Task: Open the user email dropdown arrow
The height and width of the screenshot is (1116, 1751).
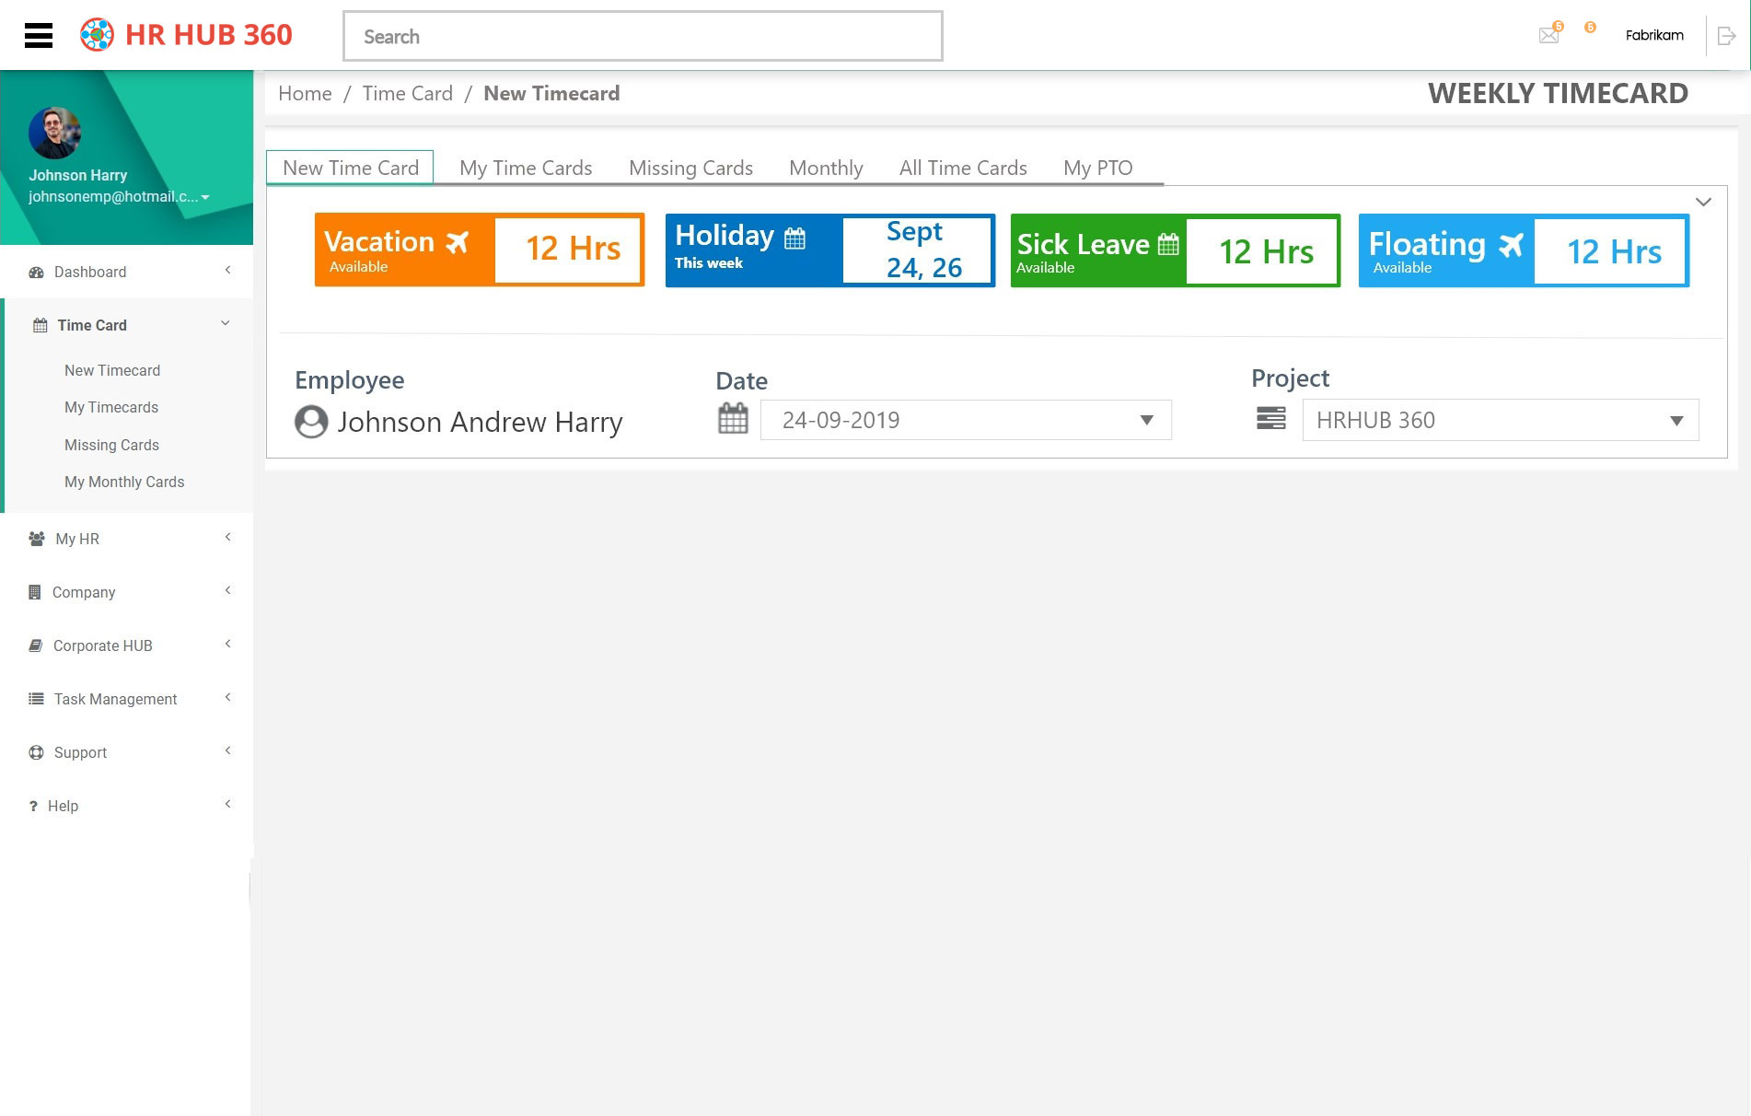Action: [x=205, y=197]
